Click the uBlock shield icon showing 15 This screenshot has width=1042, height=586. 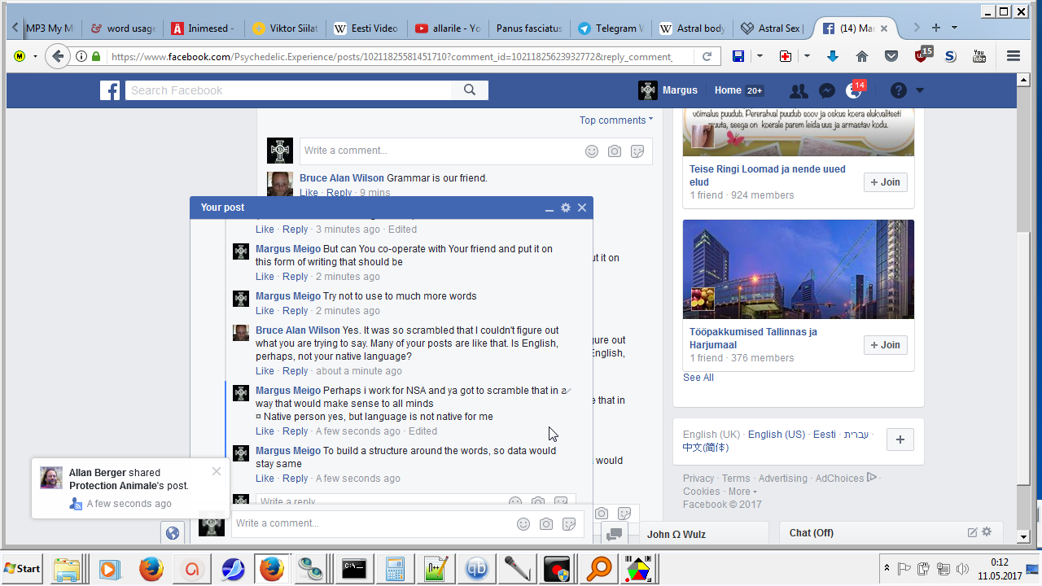tap(922, 55)
